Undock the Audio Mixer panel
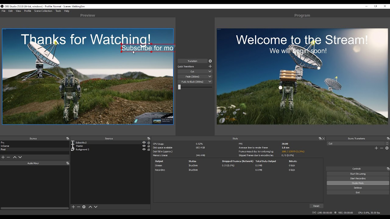The width and height of the screenshot is (390, 219). click(x=68, y=163)
